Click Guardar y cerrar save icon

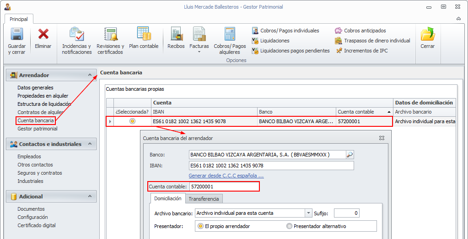[17, 35]
